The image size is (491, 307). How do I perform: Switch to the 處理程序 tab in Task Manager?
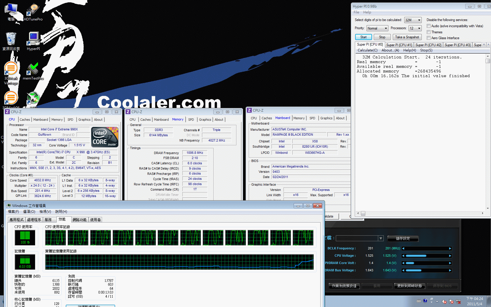(x=34, y=220)
